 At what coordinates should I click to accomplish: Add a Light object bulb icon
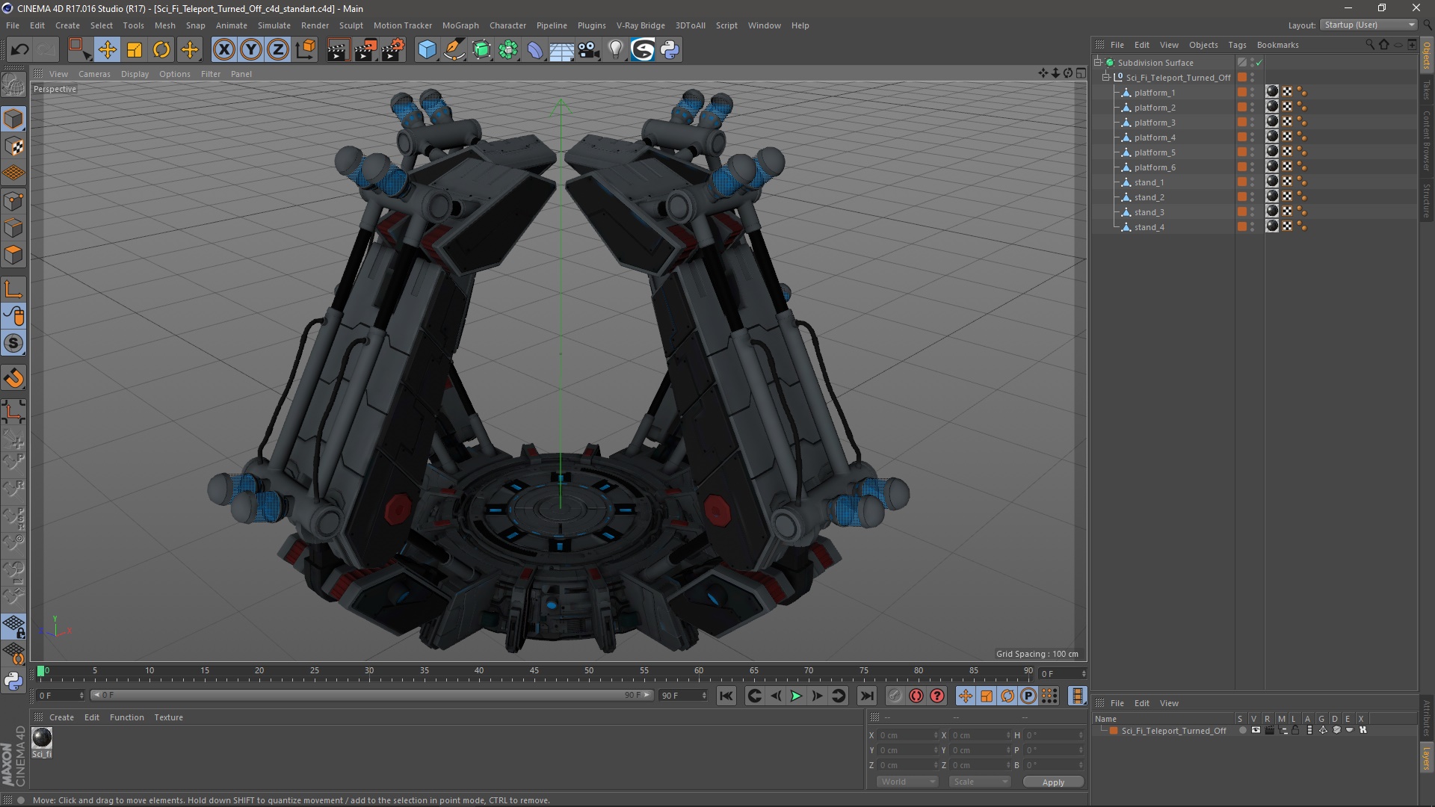pyautogui.click(x=616, y=49)
